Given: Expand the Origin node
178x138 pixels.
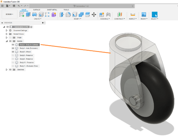Looking at the screenshot, I should click(6, 38).
